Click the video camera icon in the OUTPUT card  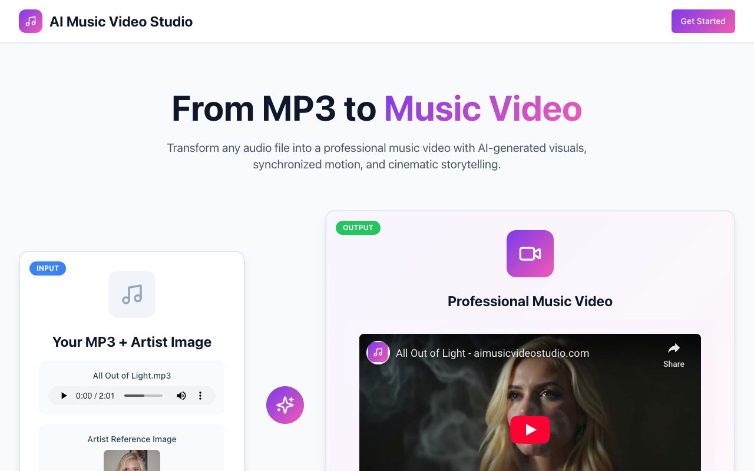530,253
